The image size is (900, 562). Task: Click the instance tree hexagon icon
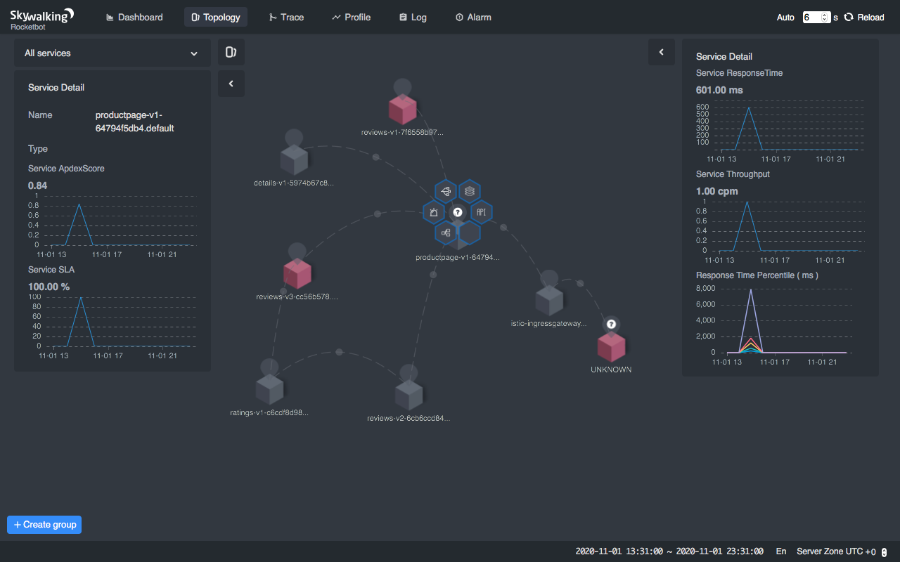(x=446, y=233)
